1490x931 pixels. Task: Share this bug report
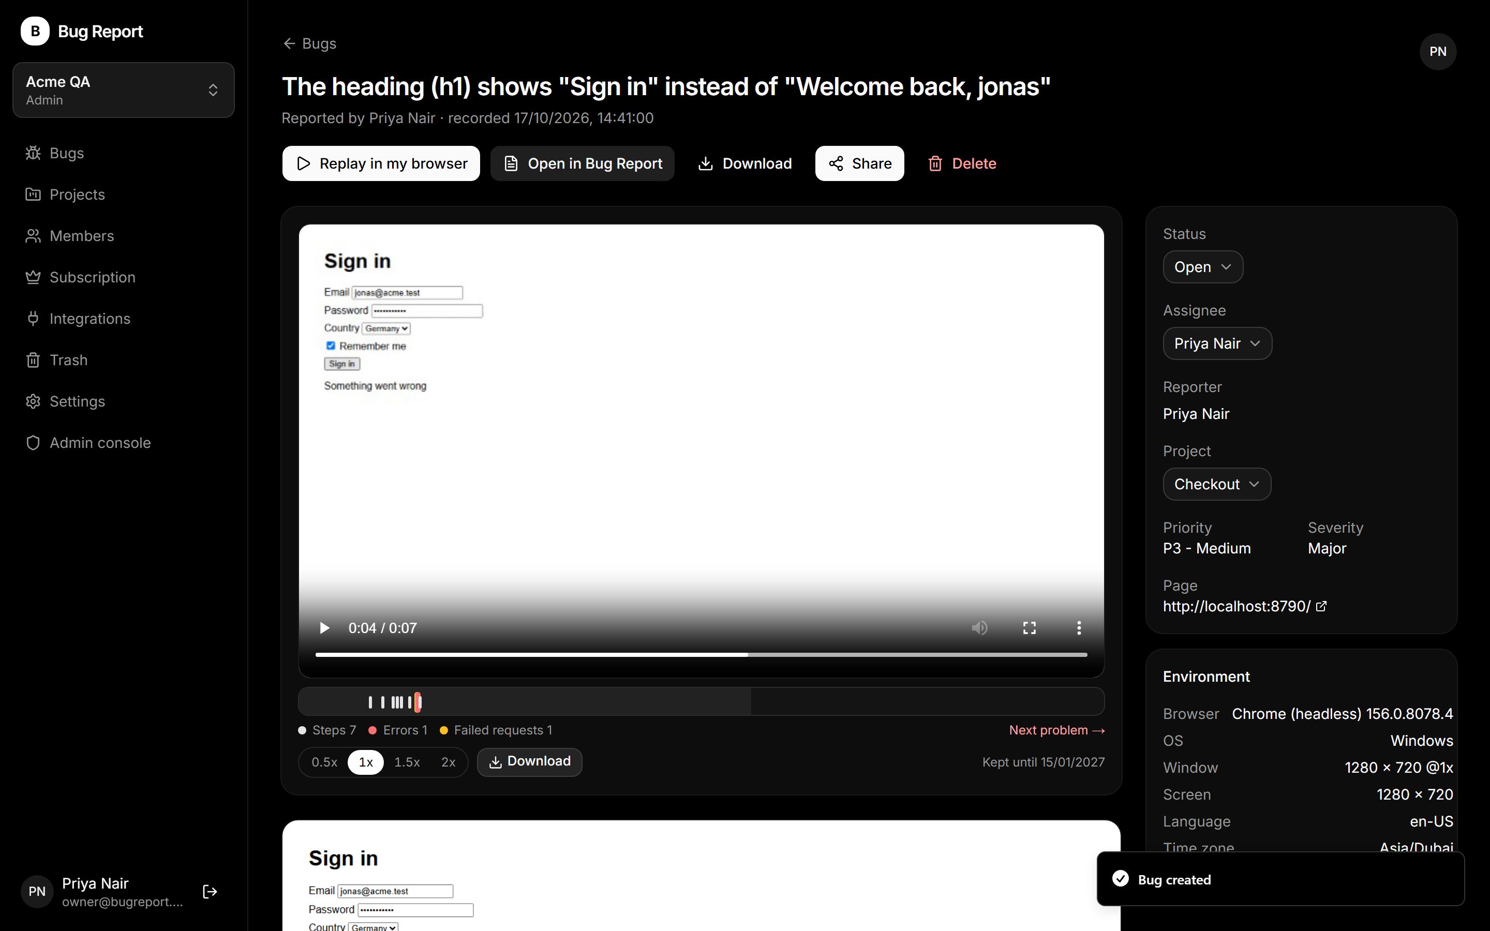coord(859,163)
